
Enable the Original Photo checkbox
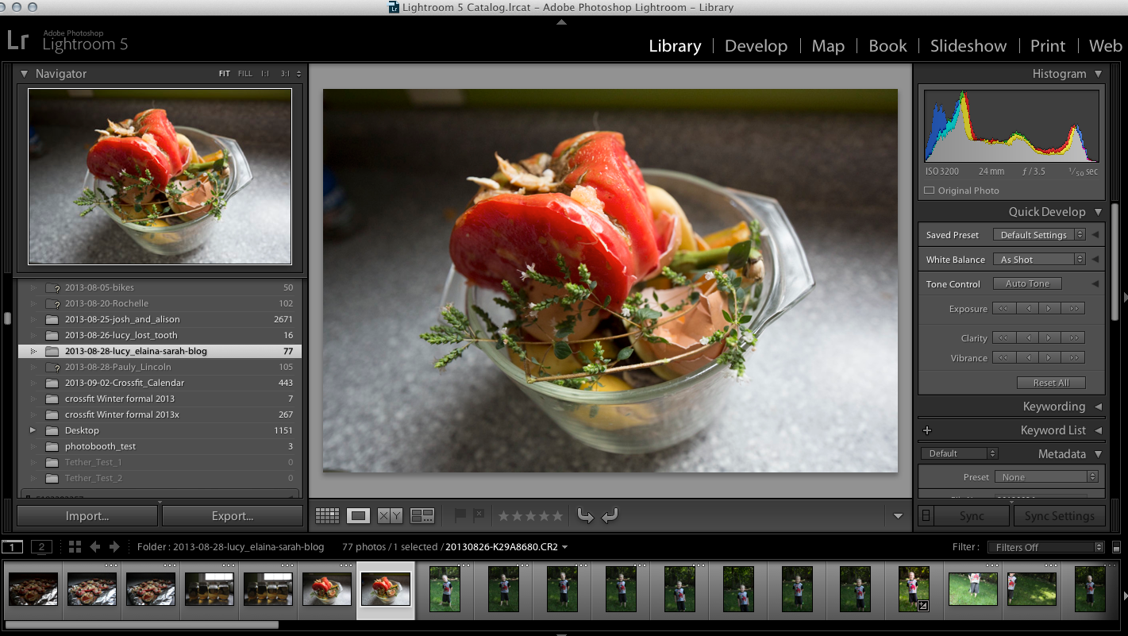(930, 191)
